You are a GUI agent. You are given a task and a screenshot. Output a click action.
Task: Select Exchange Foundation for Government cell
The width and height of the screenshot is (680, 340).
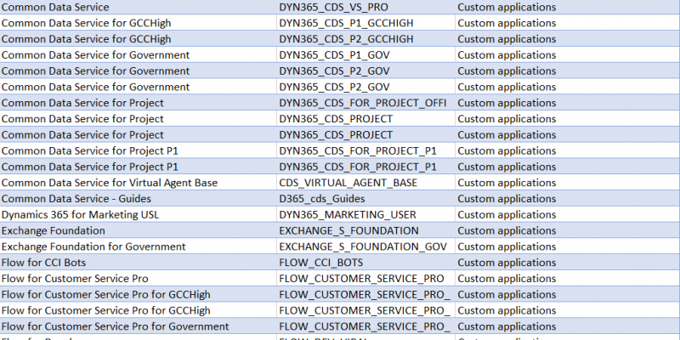tap(138, 246)
